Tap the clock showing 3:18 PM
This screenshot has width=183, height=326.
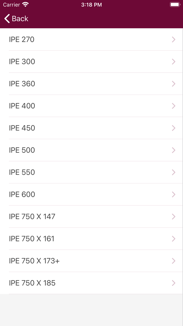click(91, 4)
